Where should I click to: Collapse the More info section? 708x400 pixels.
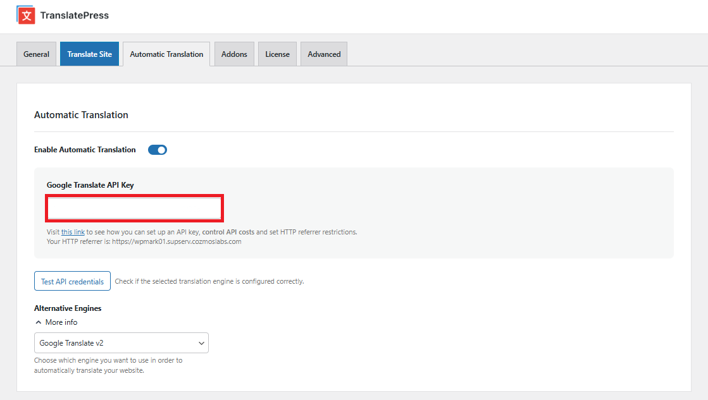pos(56,322)
